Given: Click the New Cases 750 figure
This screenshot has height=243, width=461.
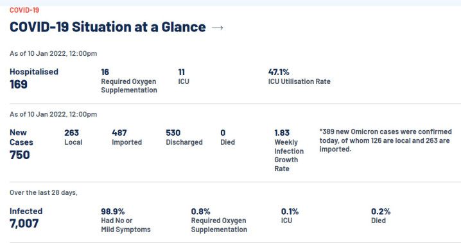Looking at the screenshot, I should click(21, 144).
